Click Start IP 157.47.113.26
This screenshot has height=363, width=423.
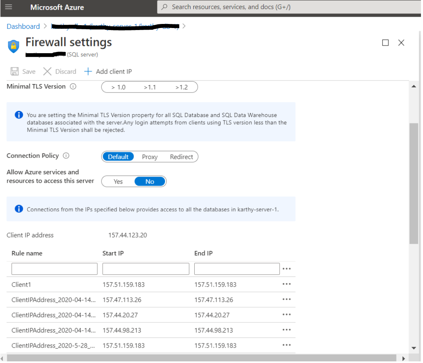pyautogui.click(x=122, y=300)
